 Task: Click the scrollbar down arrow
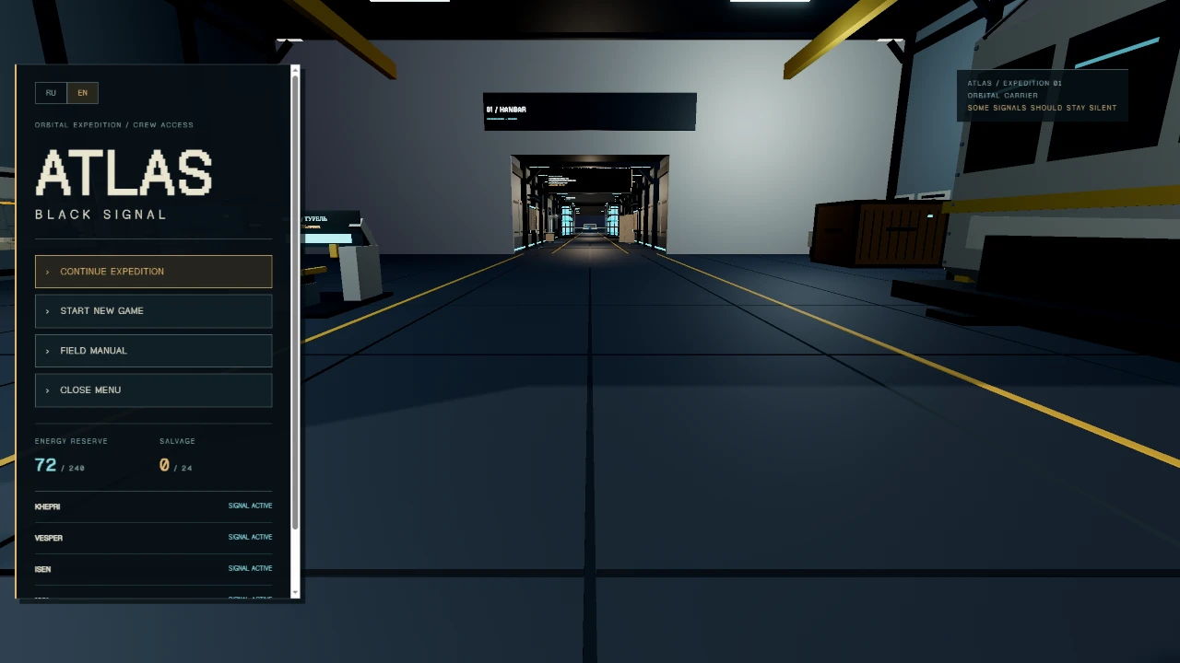[x=295, y=593]
